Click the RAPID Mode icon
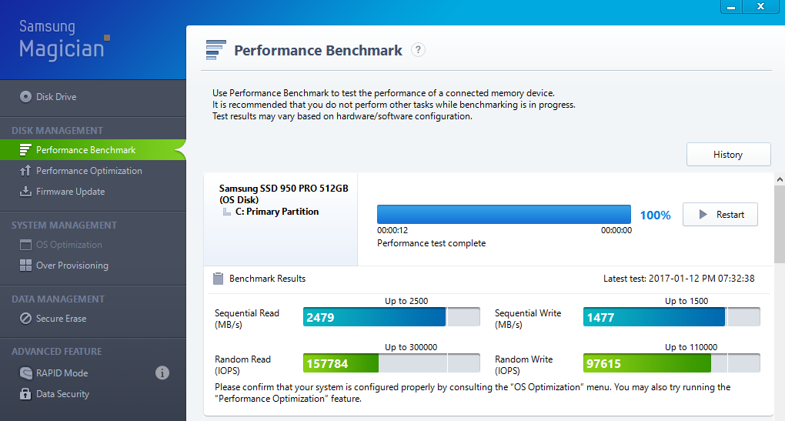This screenshot has height=421, width=785. [x=25, y=373]
